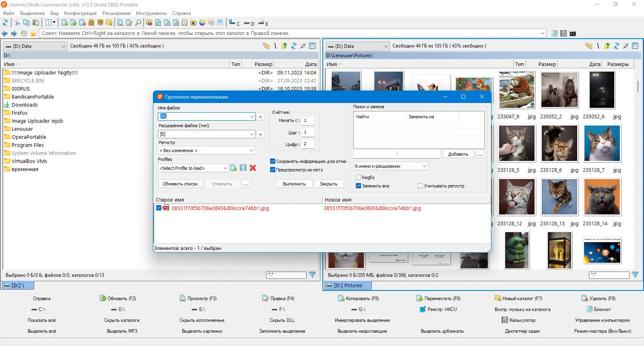Click the 'Добавить' button
The width and height of the screenshot is (644, 346).
458,154
